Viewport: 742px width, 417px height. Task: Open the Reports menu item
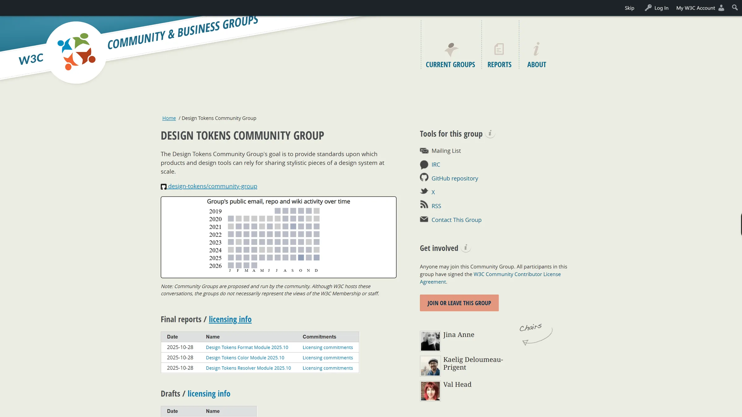pos(499,65)
